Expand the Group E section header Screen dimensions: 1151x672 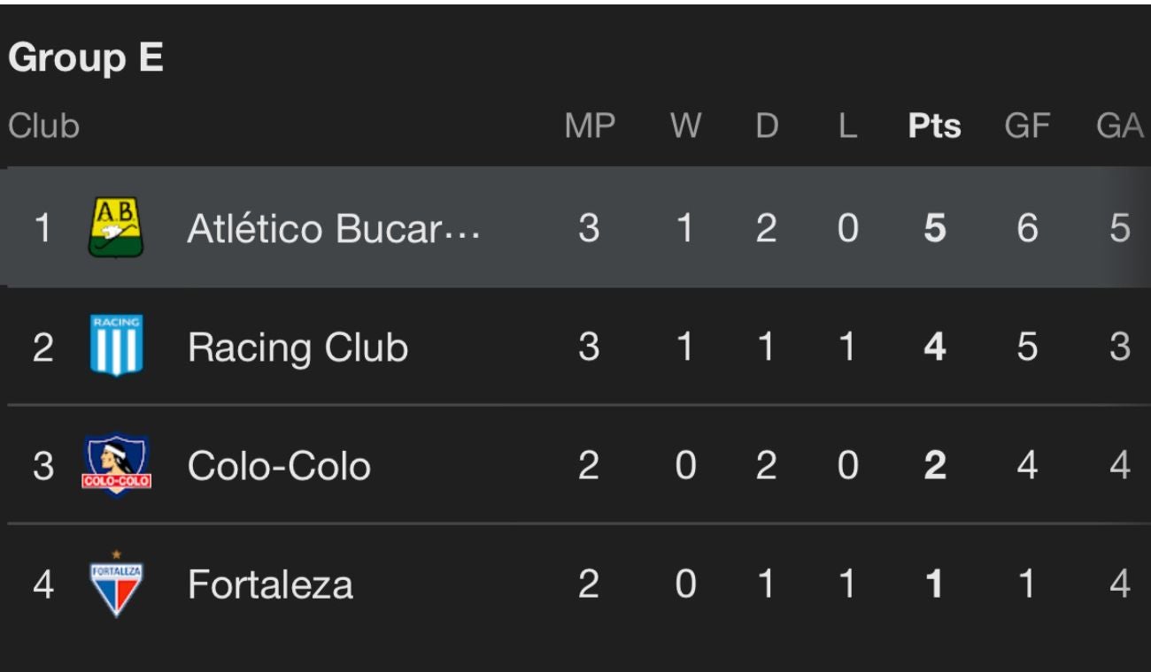(84, 55)
